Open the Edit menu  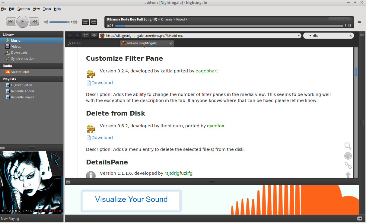click(12, 9)
